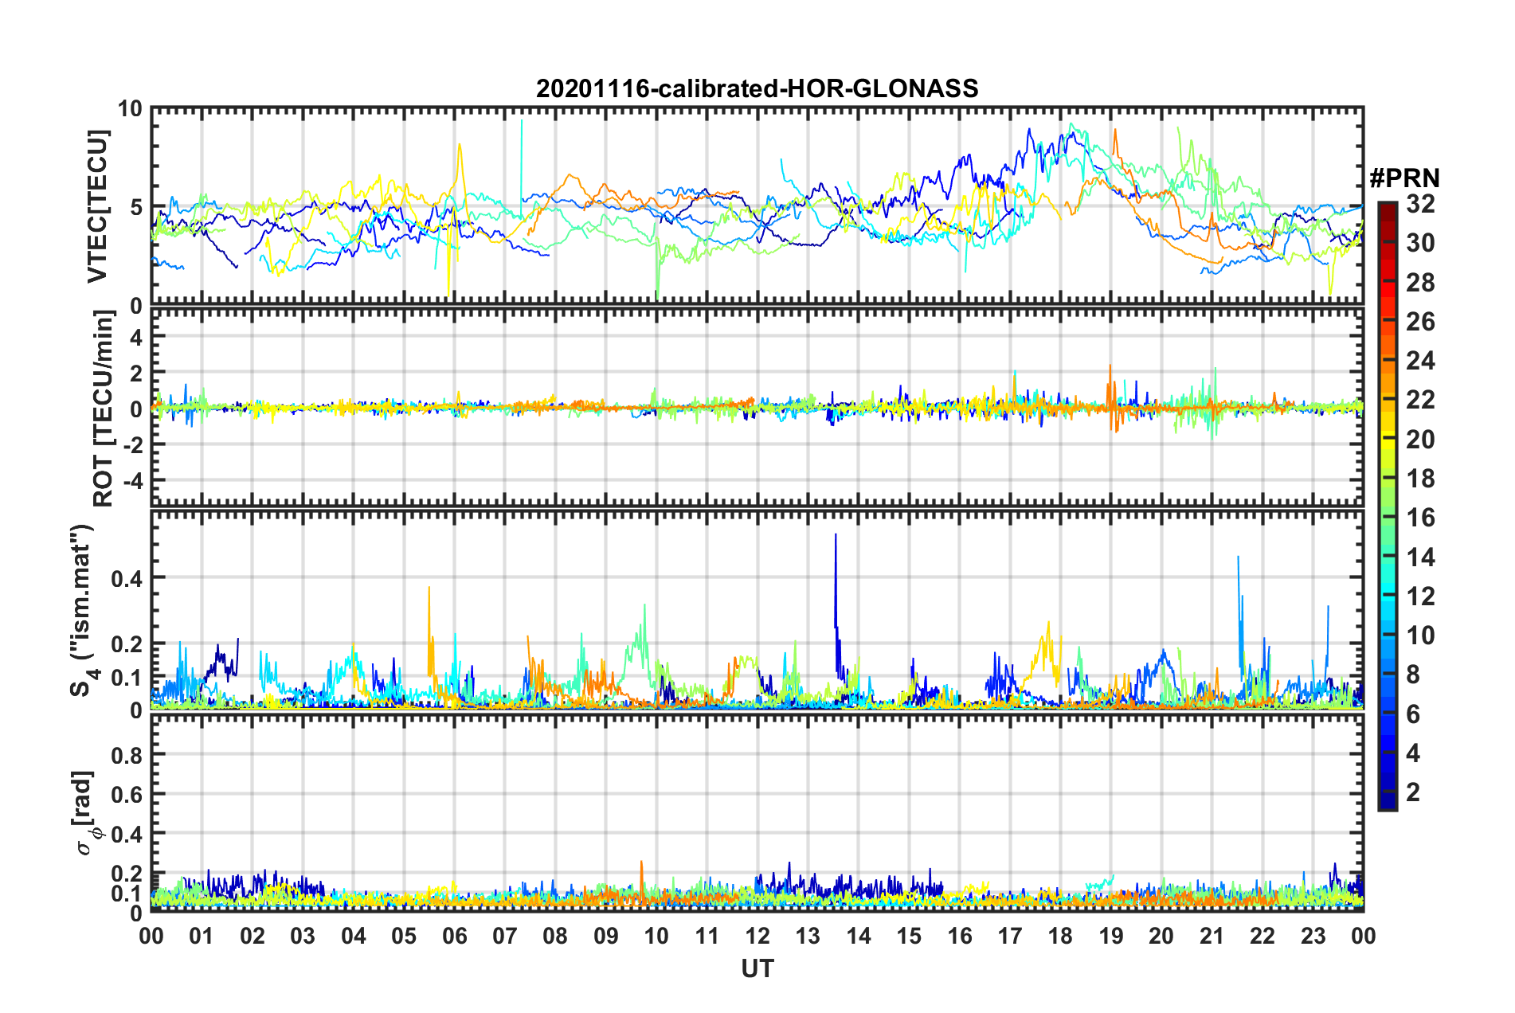This screenshot has height=1013, width=1515.
Task: Click x-axis tick label 14
Action: click(859, 936)
